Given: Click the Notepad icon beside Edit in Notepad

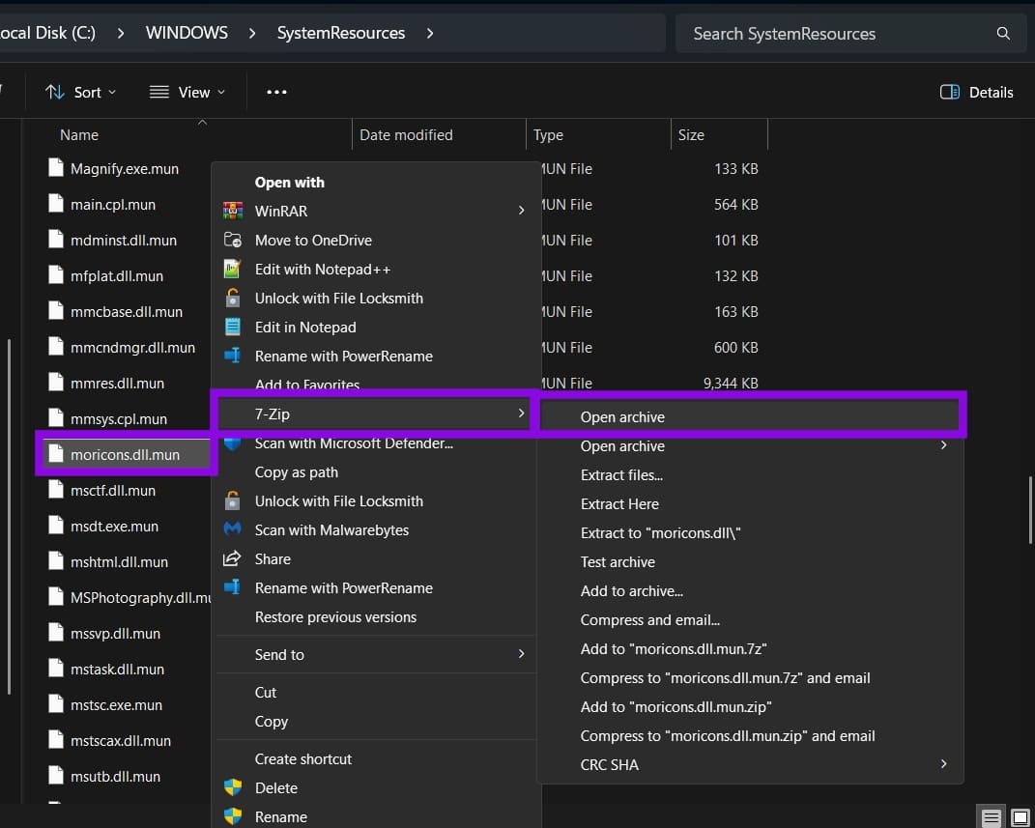Looking at the screenshot, I should (232, 327).
